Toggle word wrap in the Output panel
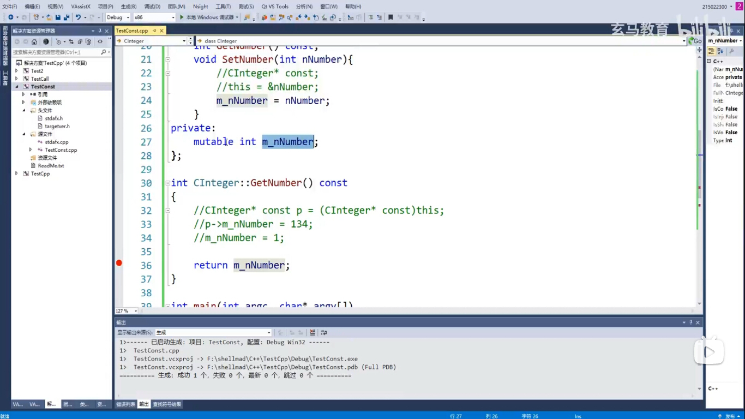 [324, 332]
